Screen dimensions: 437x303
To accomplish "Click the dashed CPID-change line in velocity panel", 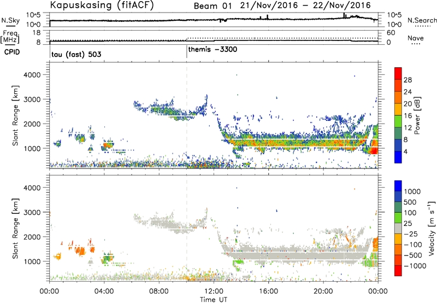I will point(187,228).
